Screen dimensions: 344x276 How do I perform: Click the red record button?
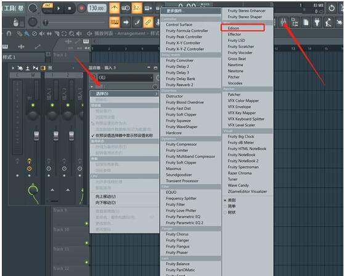(x=81, y=9)
